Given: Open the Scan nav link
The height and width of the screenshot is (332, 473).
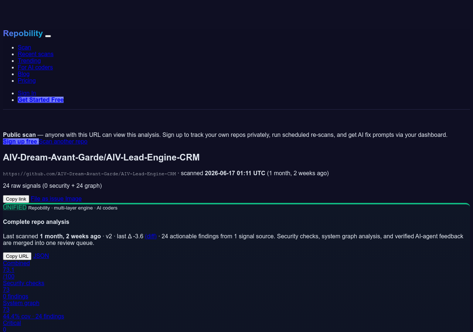Looking at the screenshot, I should tap(24, 47).
